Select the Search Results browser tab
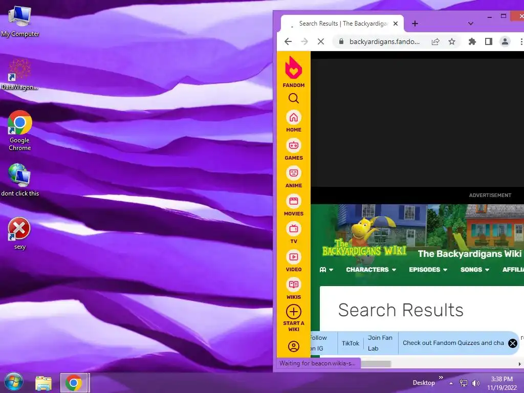The image size is (524, 393). pos(342,24)
